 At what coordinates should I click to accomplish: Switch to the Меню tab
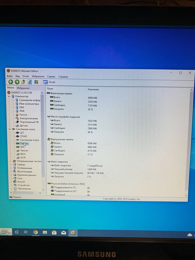pos(11,88)
